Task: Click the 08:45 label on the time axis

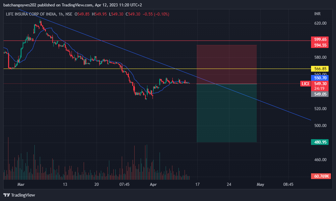Action: point(288,184)
